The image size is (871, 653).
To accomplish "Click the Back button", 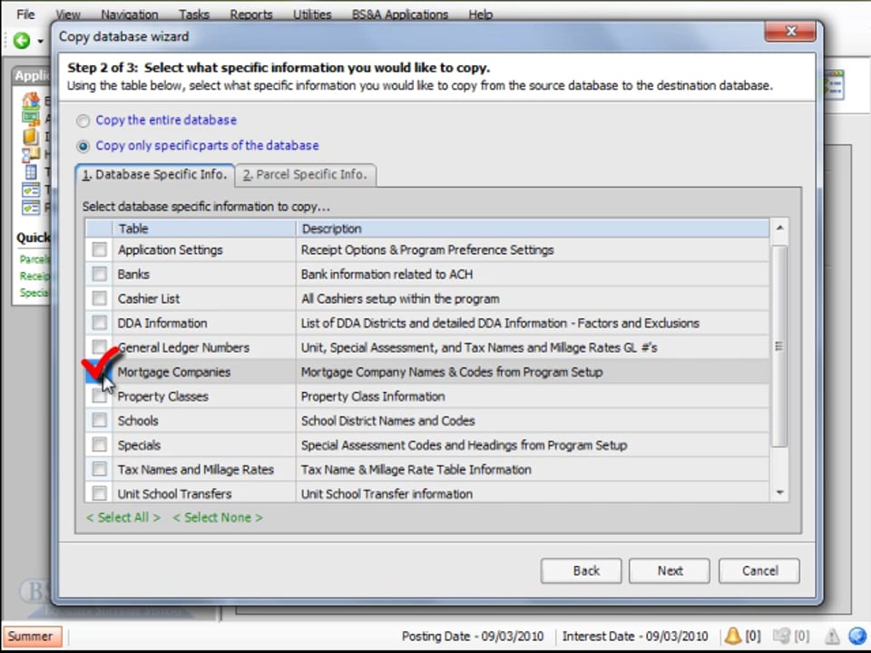I will pyautogui.click(x=581, y=570).
